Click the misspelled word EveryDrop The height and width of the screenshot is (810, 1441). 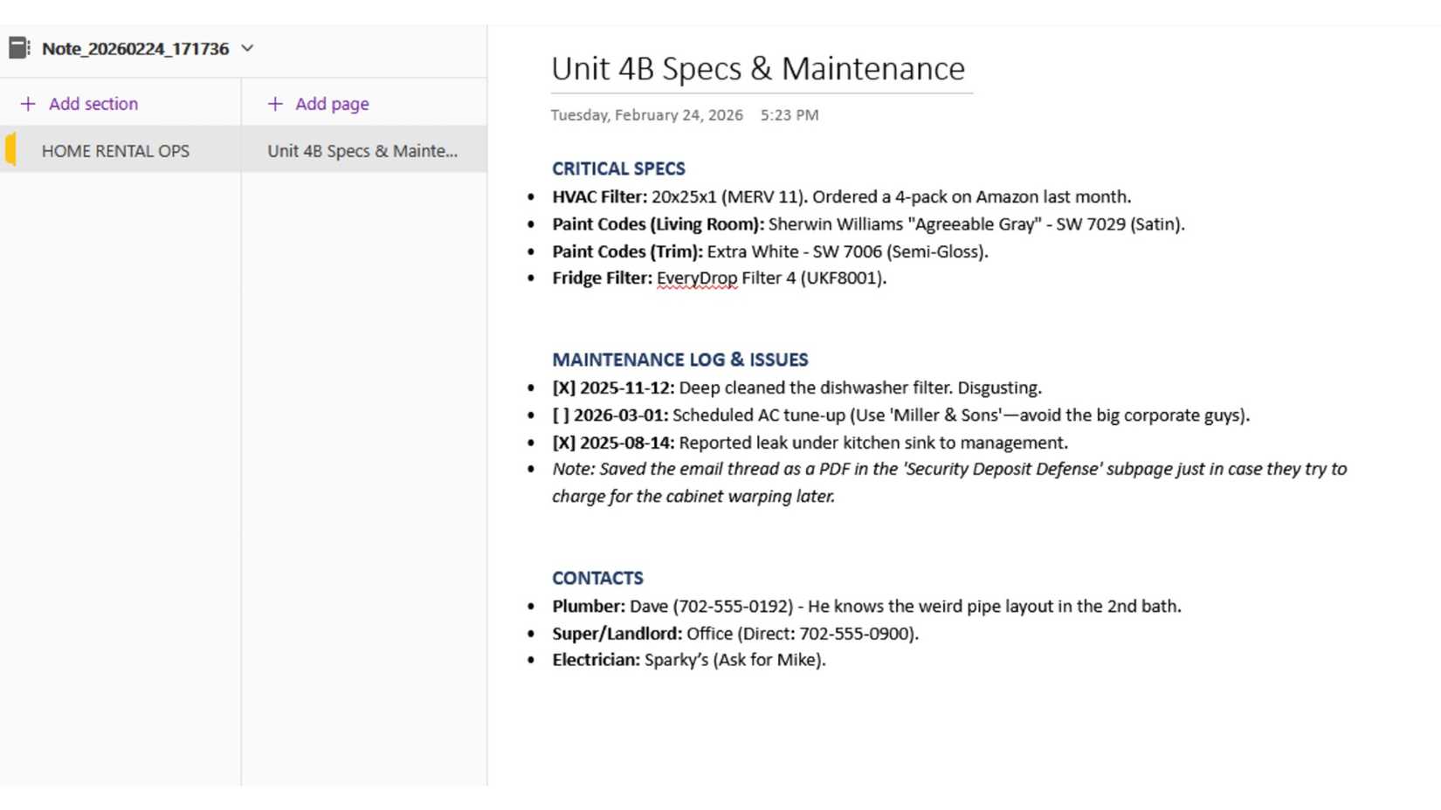[697, 278]
